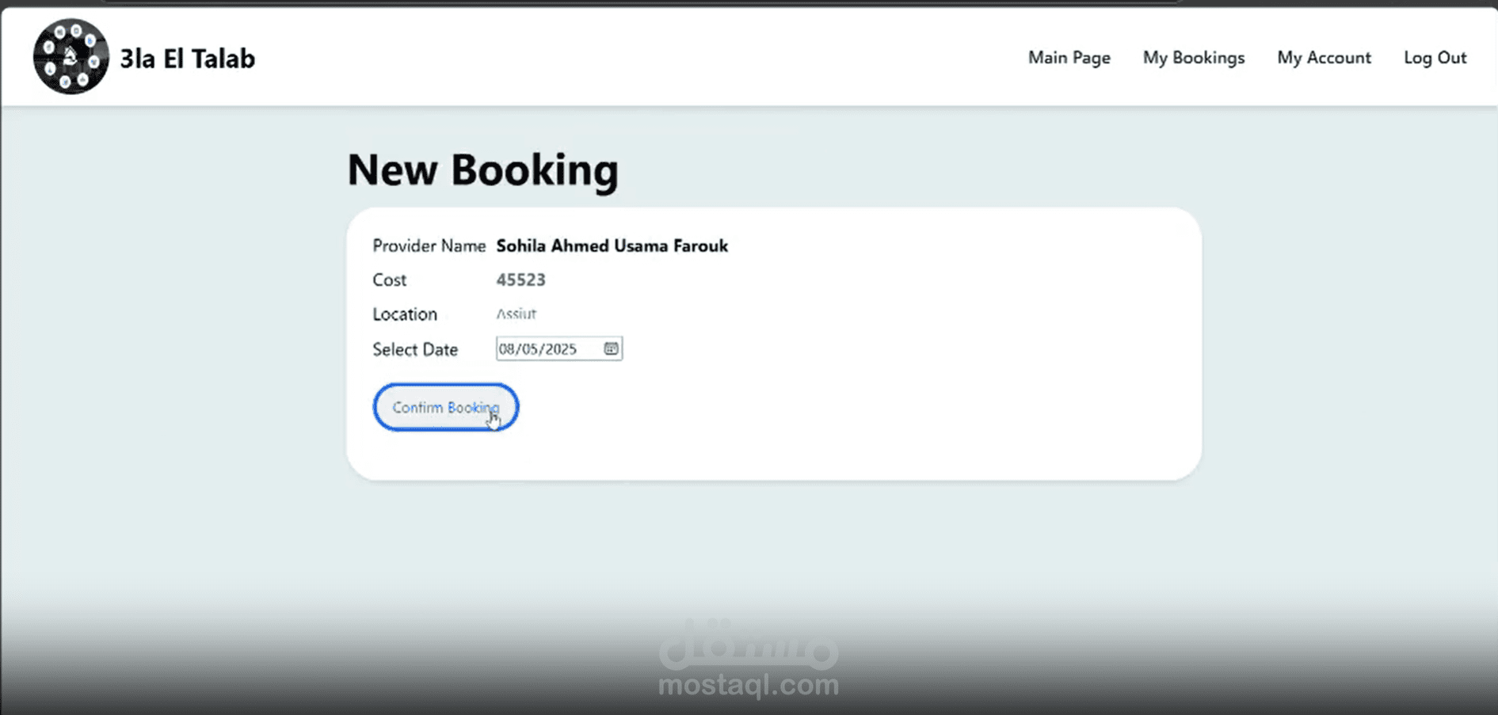Click the Select Date label
Screen dimensions: 1498x715
coord(415,349)
